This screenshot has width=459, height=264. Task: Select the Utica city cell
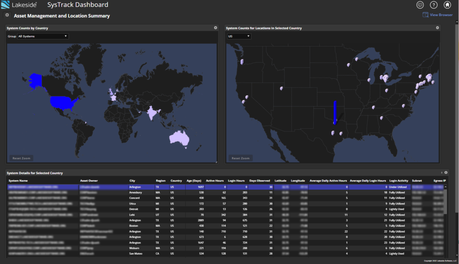(x=132, y=203)
